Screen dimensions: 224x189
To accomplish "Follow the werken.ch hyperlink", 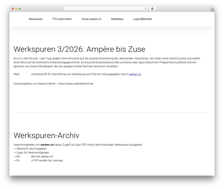I will click(x=135, y=74).
